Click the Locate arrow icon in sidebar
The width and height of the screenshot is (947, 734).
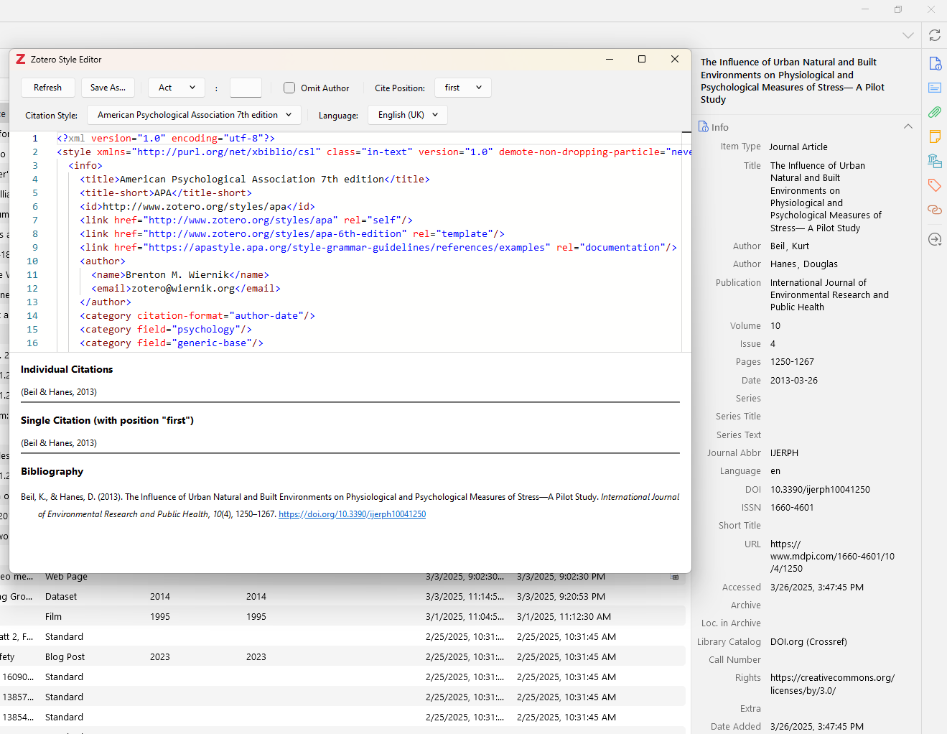click(x=934, y=239)
